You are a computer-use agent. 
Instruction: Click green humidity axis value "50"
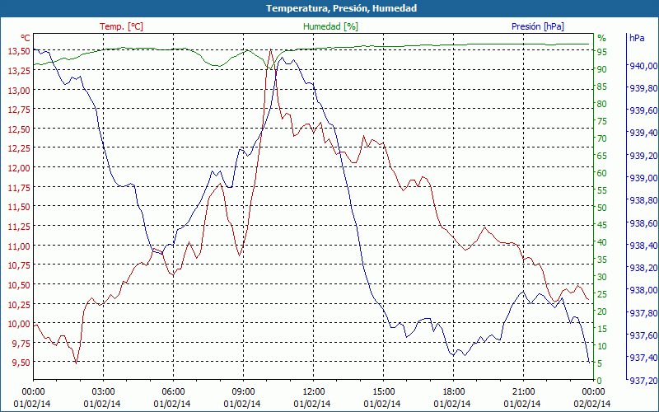[602, 208]
